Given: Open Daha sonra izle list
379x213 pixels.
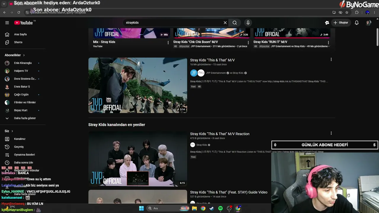Looking at the screenshot, I should (23, 163).
